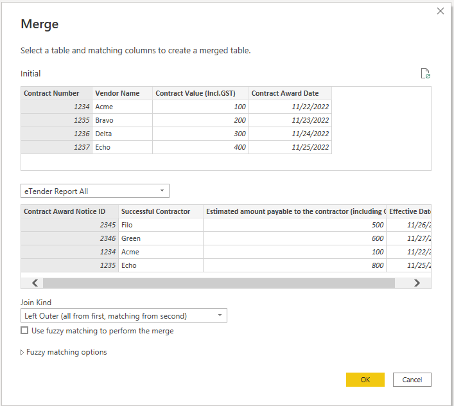Select the Effective Date column header

(408, 211)
